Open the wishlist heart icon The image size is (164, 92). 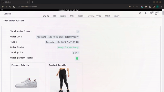pos(151,13)
